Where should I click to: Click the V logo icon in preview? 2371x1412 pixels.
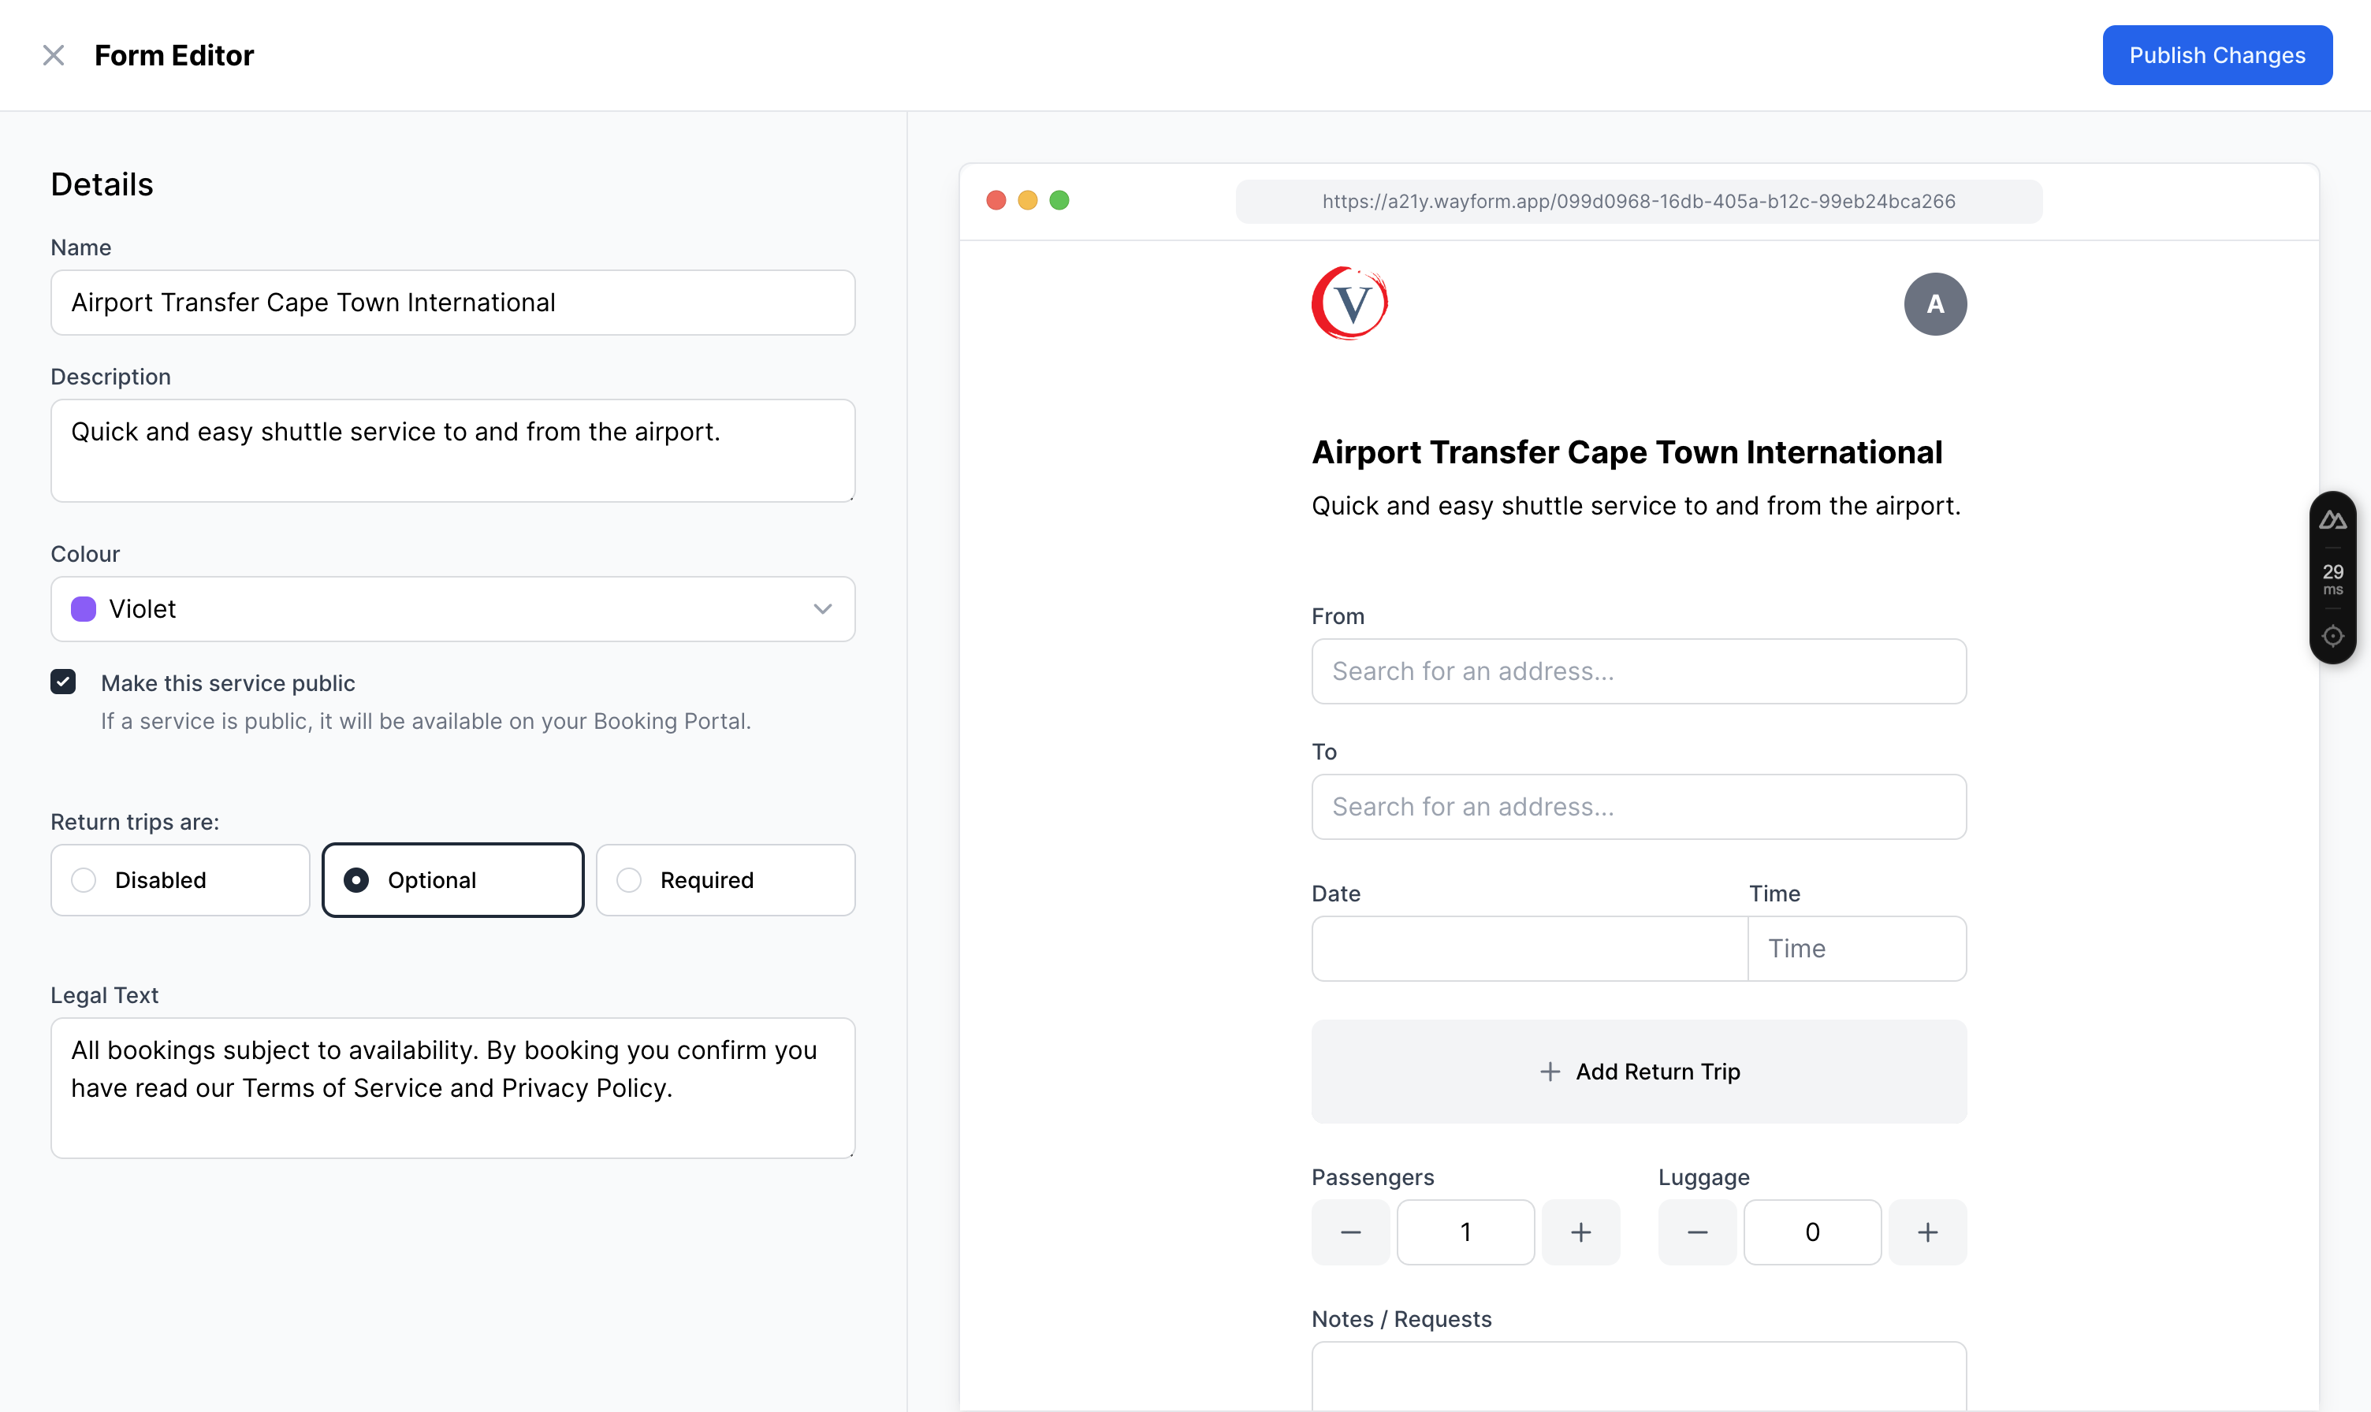(x=1350, y=304)
